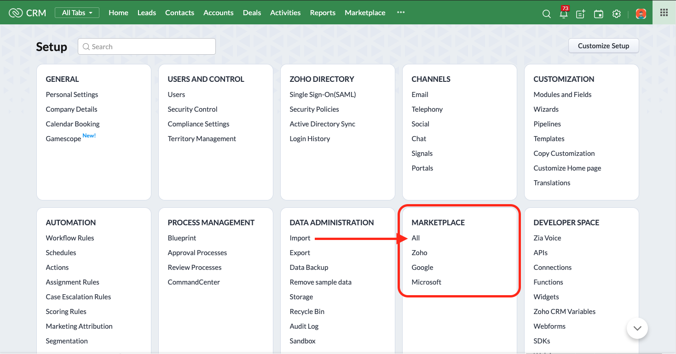
Task: Open Approval Processes
Action: [x=197, y=253]
